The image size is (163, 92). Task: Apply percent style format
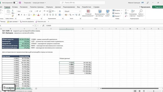(x=70, y=15)
